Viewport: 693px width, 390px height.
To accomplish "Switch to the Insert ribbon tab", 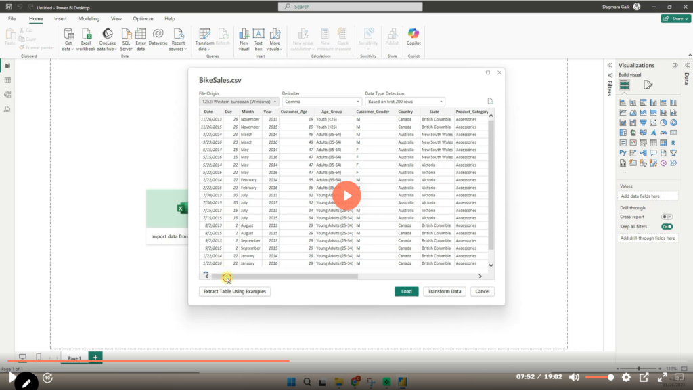I will point(60,18).
